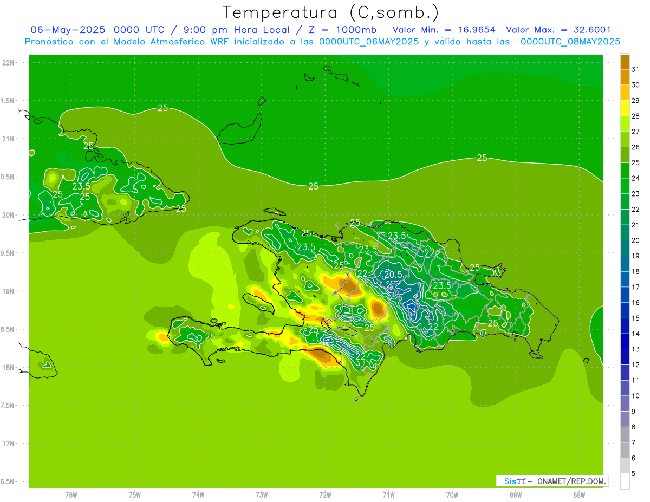Click the "22N" latitude axis label

pos(9,63)
